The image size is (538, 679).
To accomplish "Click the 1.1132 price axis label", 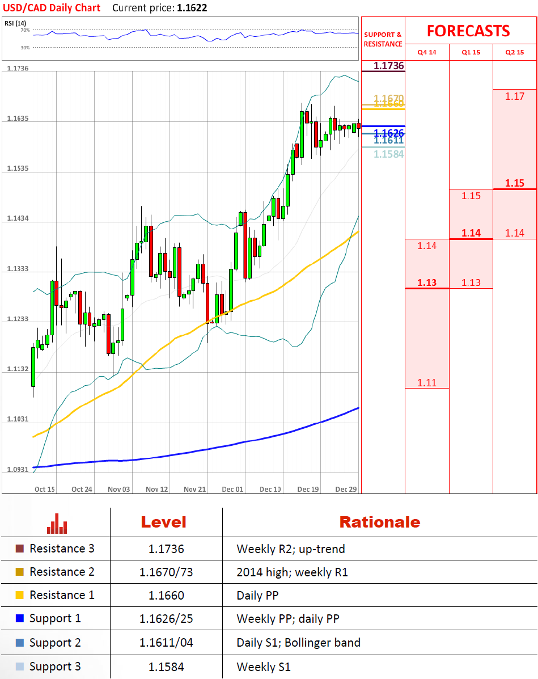I will tap(18, 369).
